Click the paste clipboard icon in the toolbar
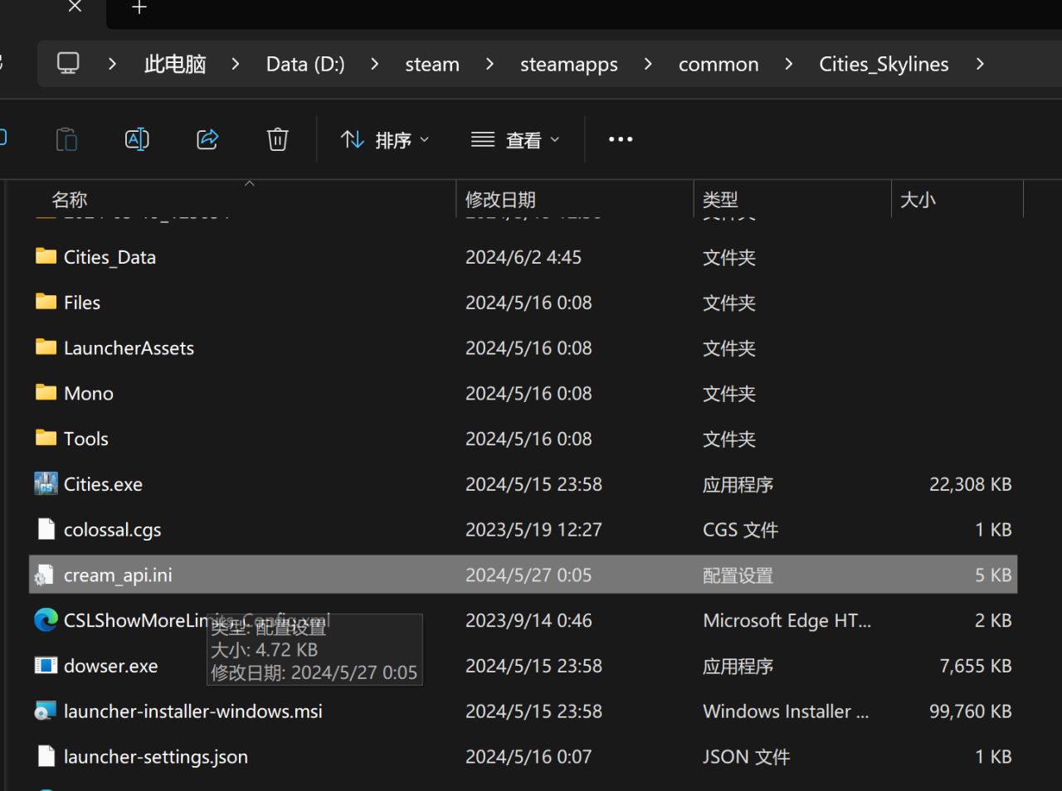This screenshot has height=791, width=1062. tap(66, 139)
